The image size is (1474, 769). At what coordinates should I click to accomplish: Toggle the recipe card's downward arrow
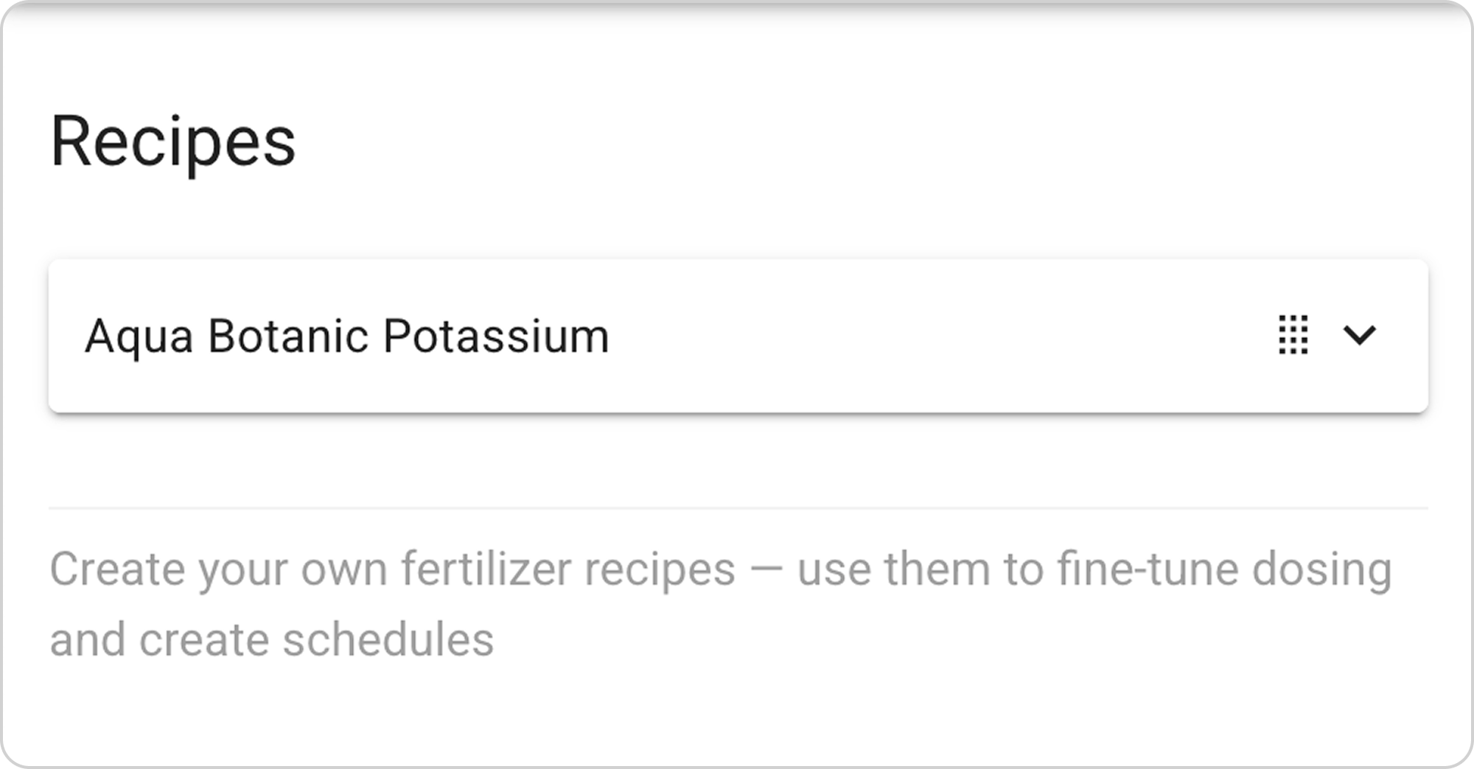pyautogui.click(x=1359, y=335)
